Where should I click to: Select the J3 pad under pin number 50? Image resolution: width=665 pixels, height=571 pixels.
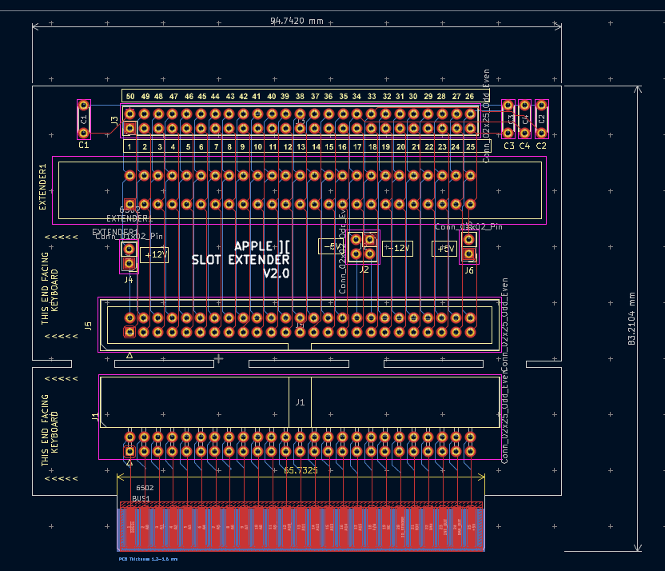point(129,114)
